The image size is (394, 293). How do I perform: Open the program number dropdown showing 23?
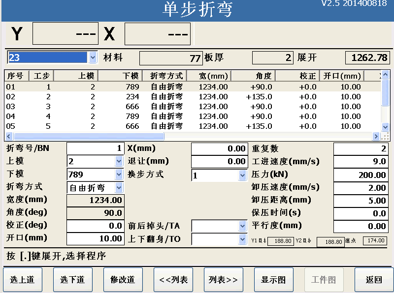(x=93, y=58)
